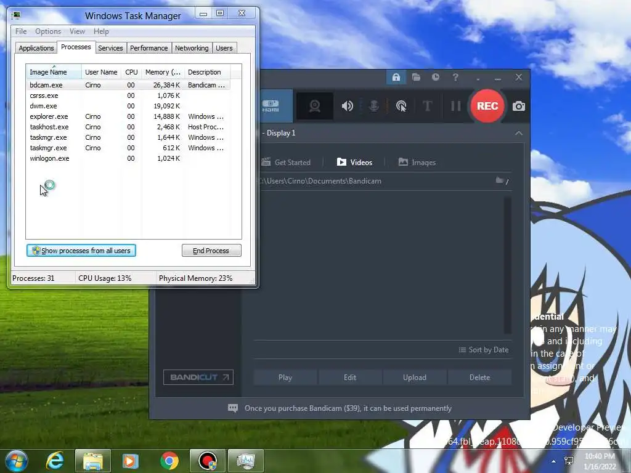This screenshot has width=631, height=473.
Task: Open the Sort by Date menu
Action: 484,350
